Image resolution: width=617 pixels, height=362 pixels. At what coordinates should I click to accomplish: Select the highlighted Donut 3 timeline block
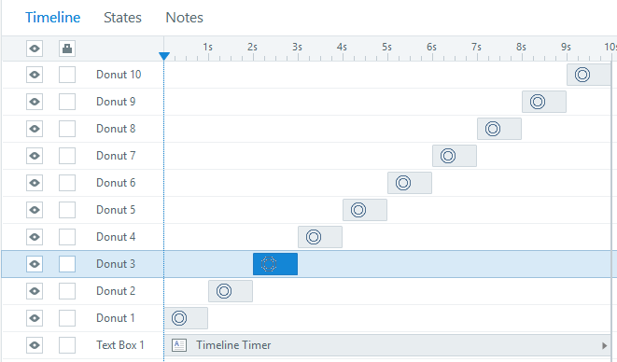coord(275,264)
